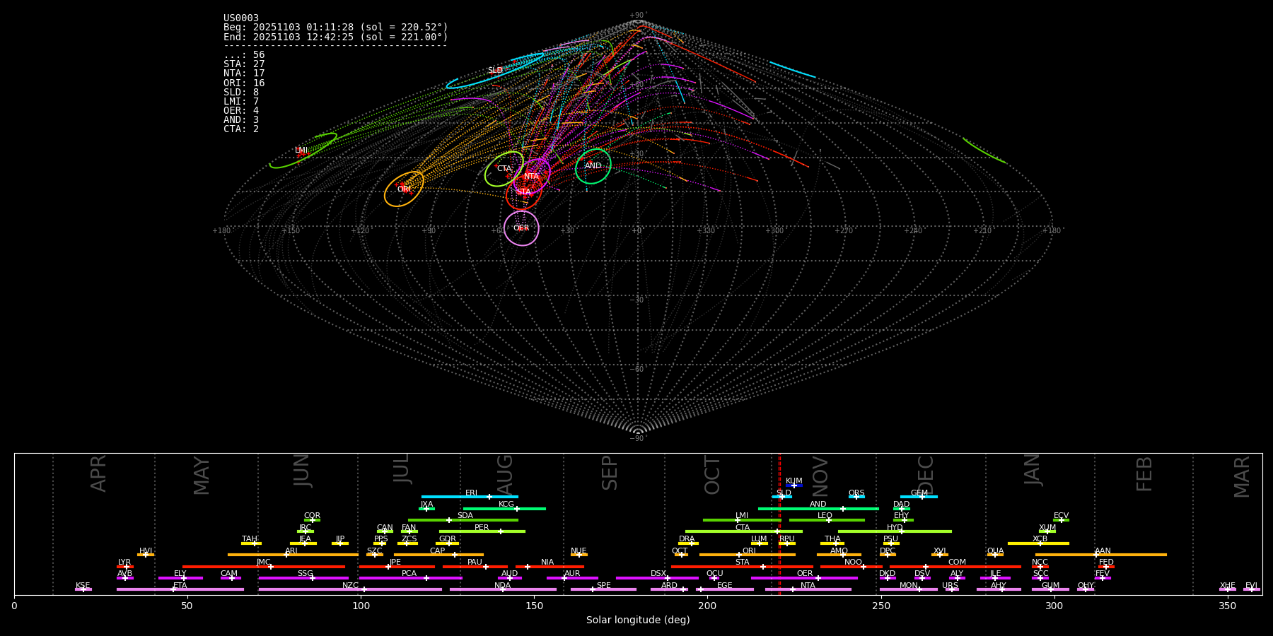1273x636 pixels.
Task: Click the cyan ERI shower bar
Action: coord(470,497)
